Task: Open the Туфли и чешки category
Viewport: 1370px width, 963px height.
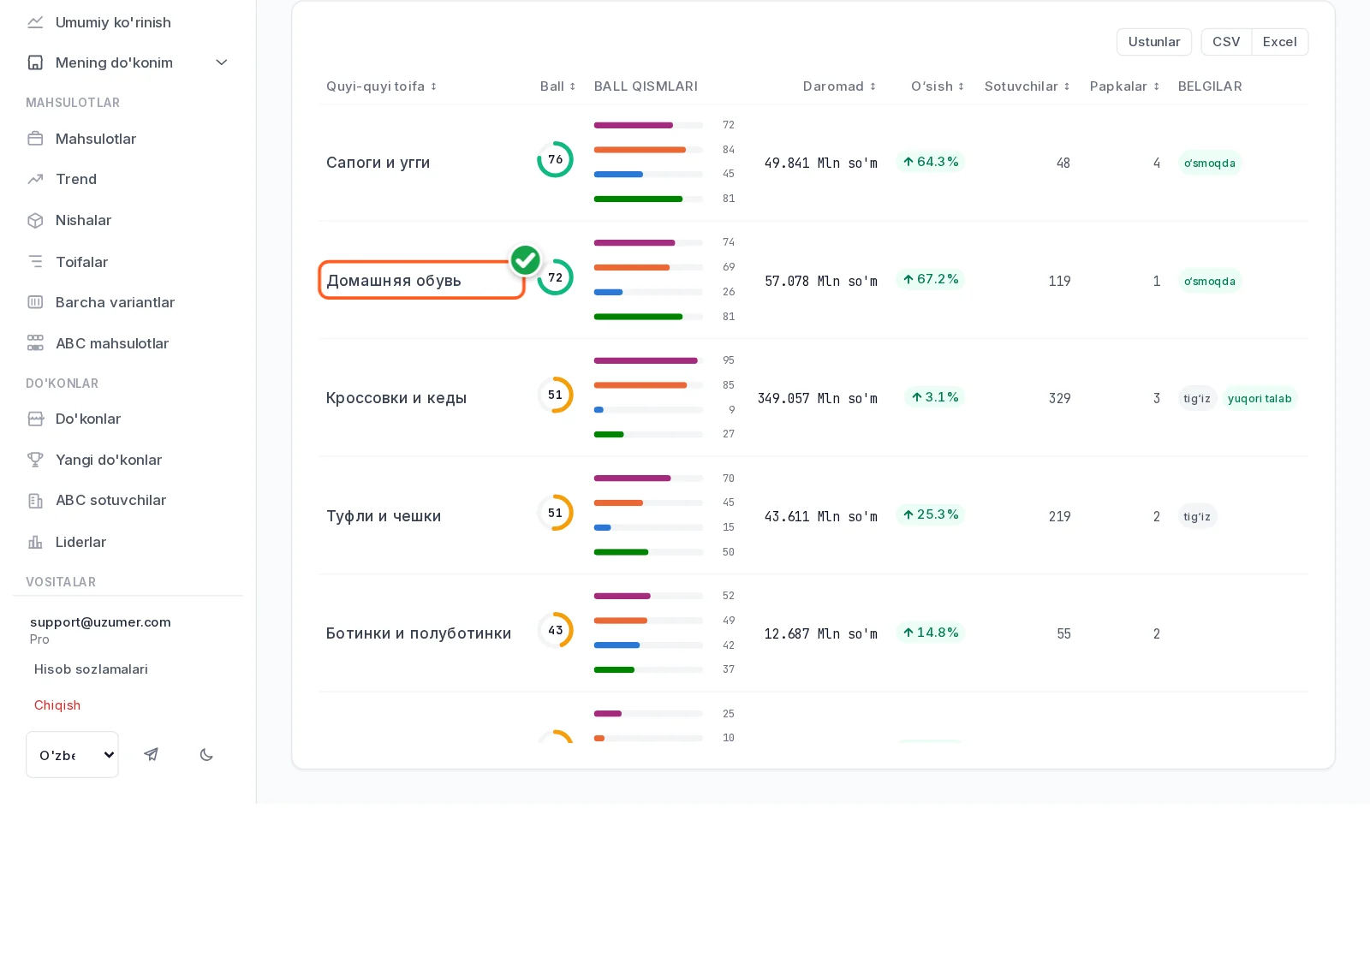Action: [x=384, y=516]
